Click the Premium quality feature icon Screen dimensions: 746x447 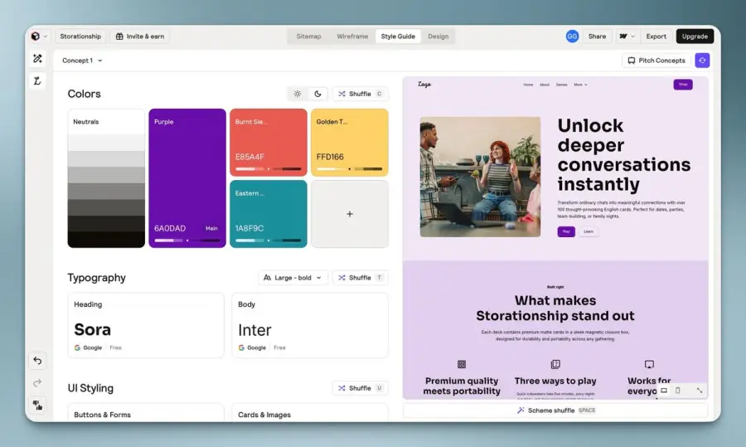pyautogui.click(x=462, y=364)
